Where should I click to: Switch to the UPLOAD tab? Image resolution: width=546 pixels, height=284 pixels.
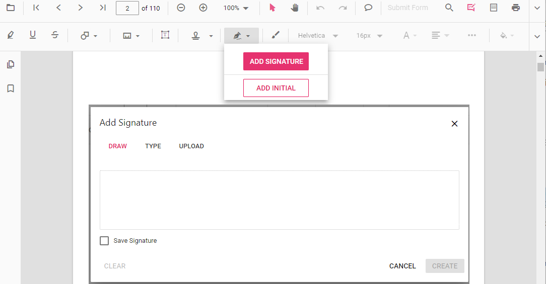(191, 146)
